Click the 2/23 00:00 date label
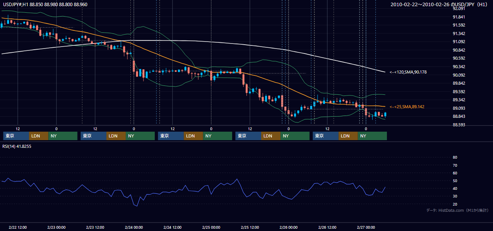Image resolution: width=493 pixels, height=231 pixels. (x=56, y=228)
